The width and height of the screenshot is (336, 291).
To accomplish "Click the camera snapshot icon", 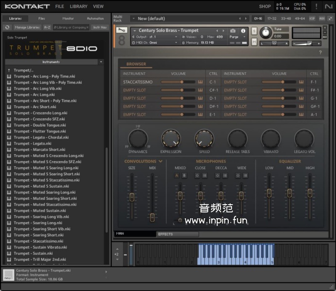I will (x=233, y=31).
